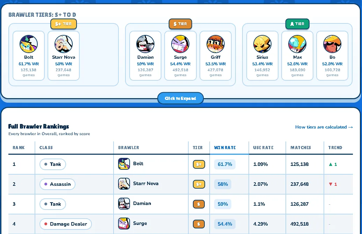Click the Bolt name in the rankings table
The image size is (362, 234).
tap(138, 163)
